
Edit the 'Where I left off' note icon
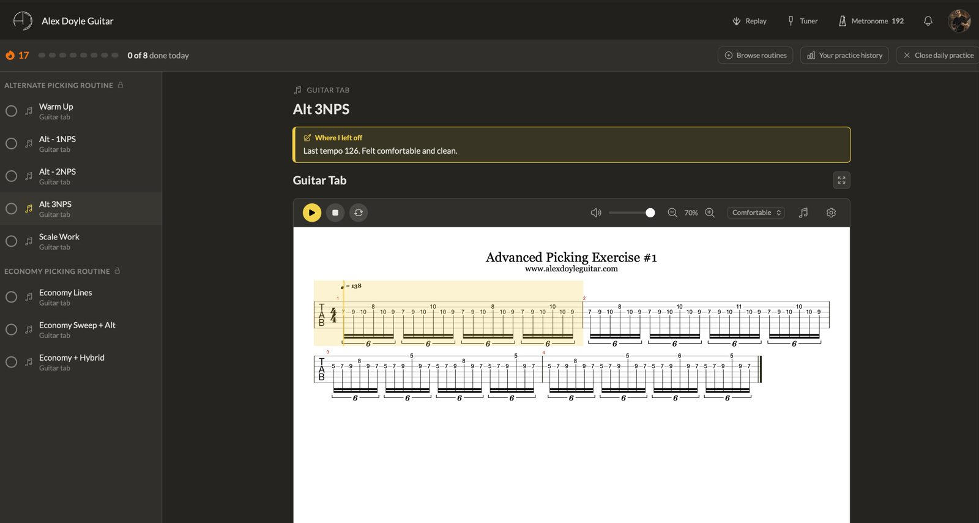click(x=307, y=138)
